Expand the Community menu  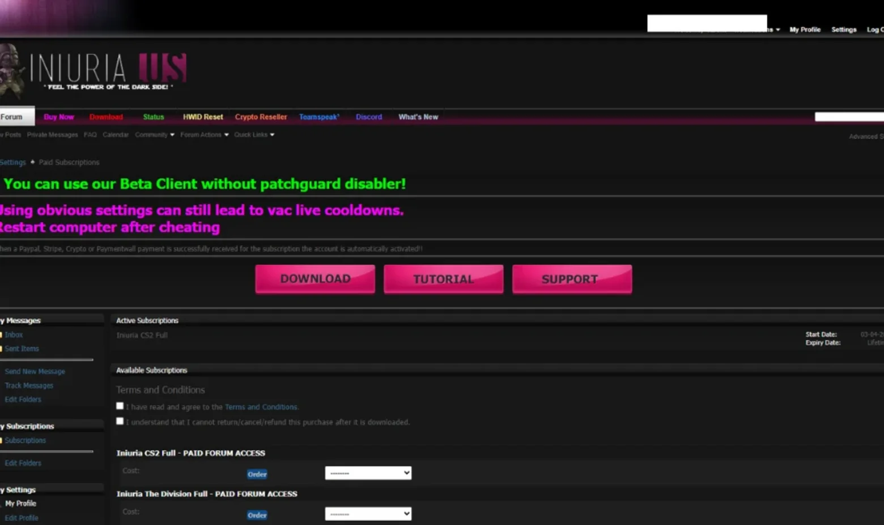pos(155,135)
